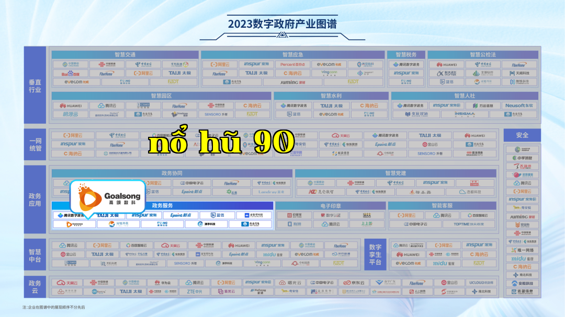Screen dimensions: 565x317
Task: Click the 唯一网络 logo in 安全 column
Action: 522,250
